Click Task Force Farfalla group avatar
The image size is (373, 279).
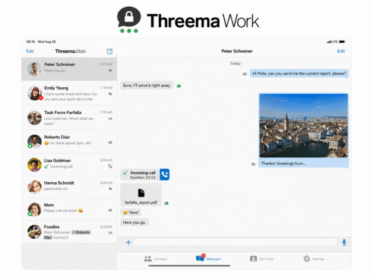pos(35,118)
